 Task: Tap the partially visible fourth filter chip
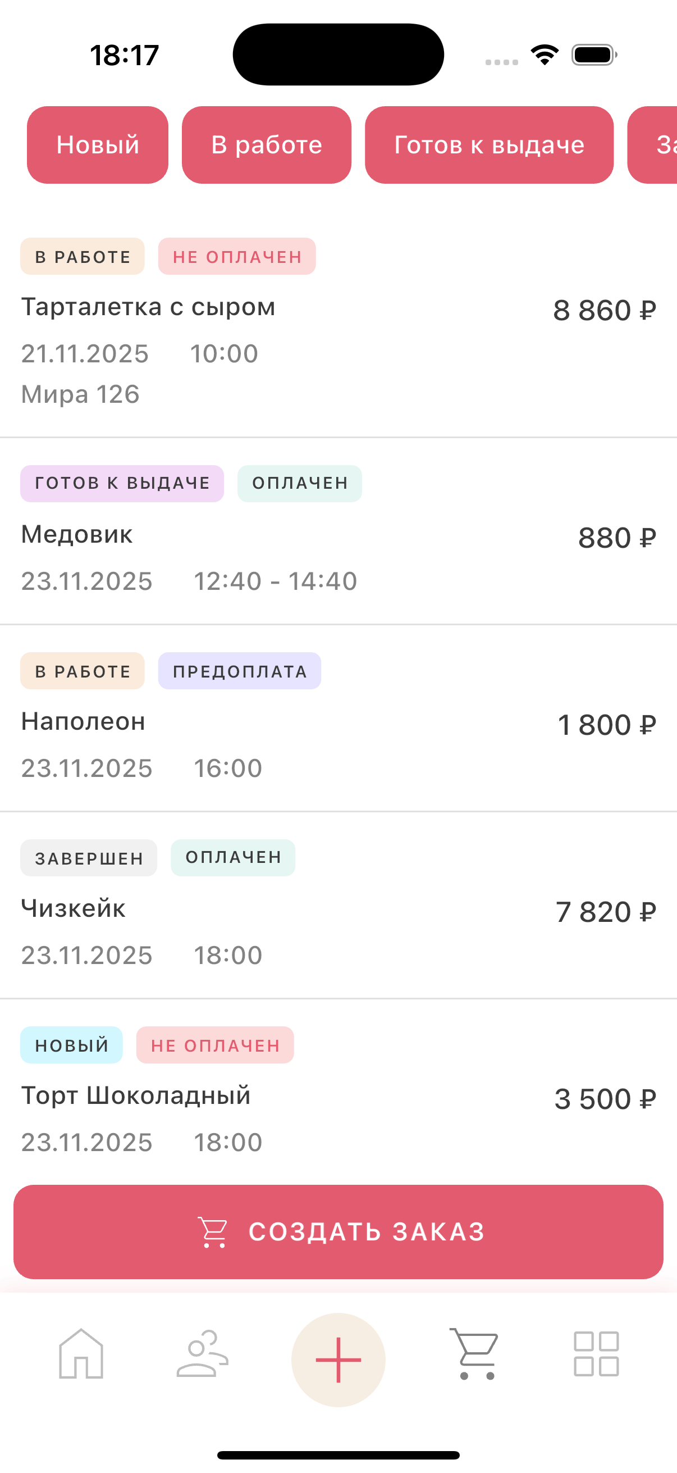[x=654, y=145]
